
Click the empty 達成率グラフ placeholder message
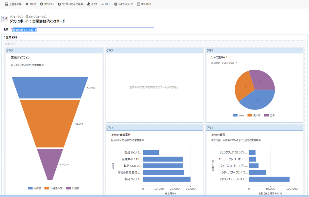coord(154,87)
